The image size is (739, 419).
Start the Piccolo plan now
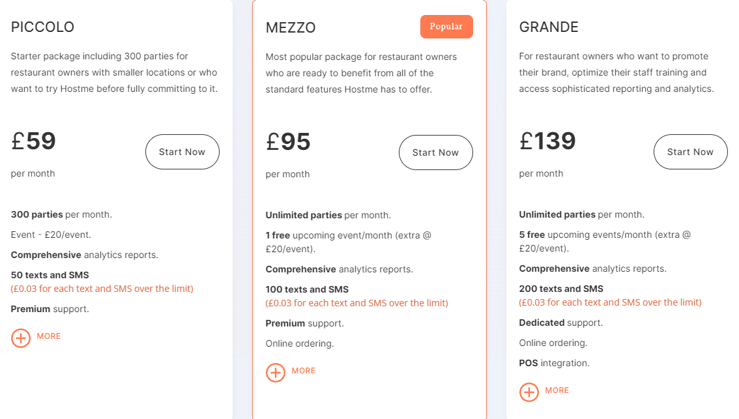coord(182,152)
